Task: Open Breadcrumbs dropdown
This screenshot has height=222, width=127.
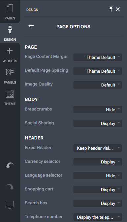Action: coord(98,110)
